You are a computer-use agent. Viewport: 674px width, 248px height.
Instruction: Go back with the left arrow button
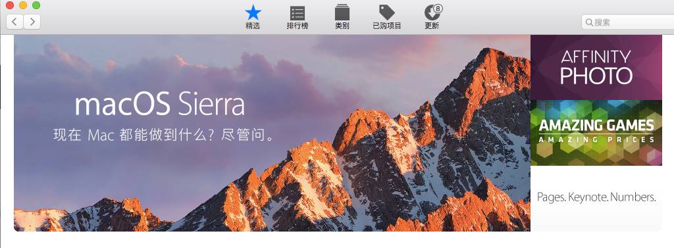(x=14, y=22)
